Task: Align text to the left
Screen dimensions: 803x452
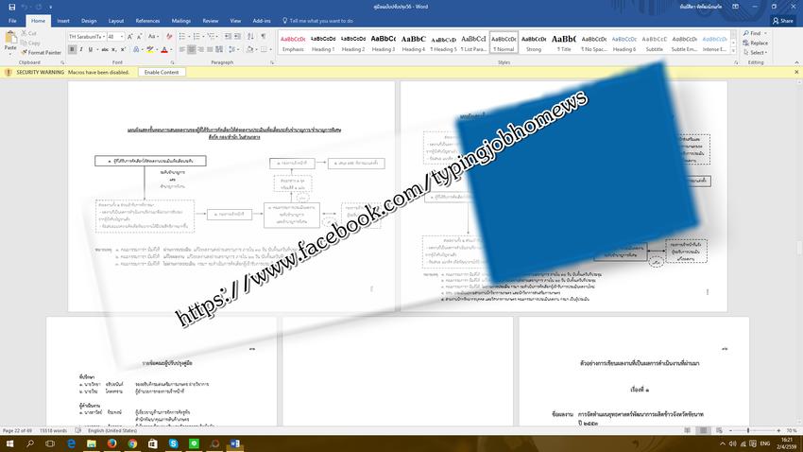Action: (181, 49)
